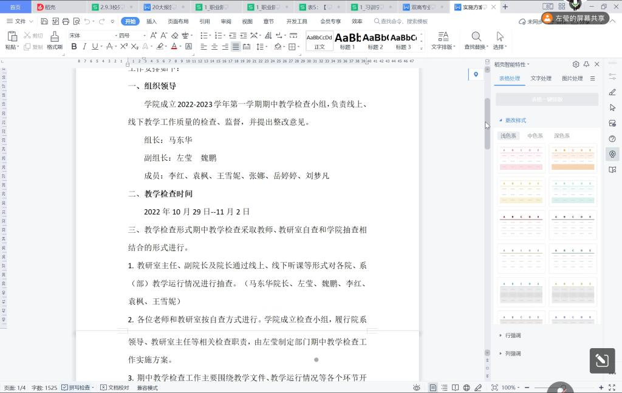Click the save document icon
Image resolution: width=622 pixels, height=393 pixels.
click(x=44, y=21)
